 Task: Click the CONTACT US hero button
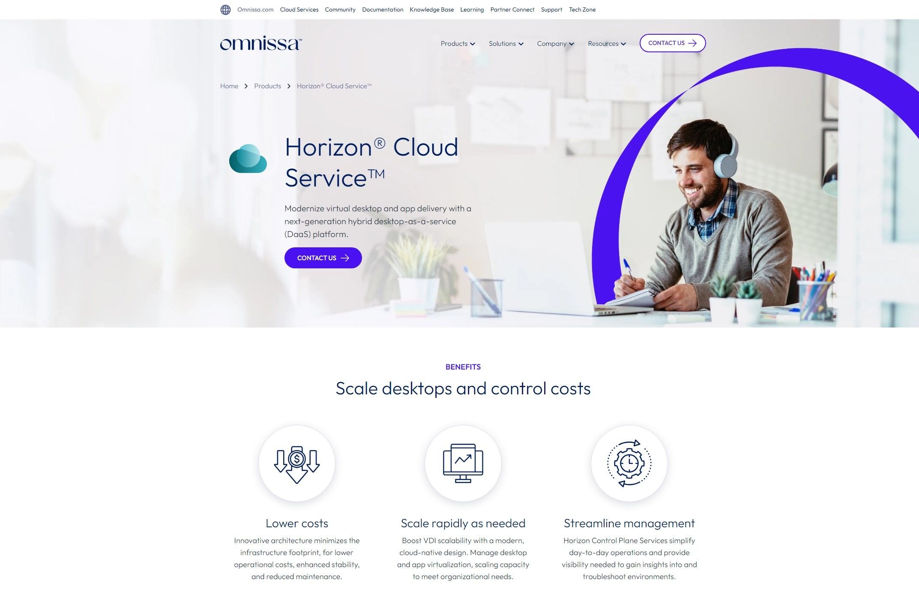[323, 258]
